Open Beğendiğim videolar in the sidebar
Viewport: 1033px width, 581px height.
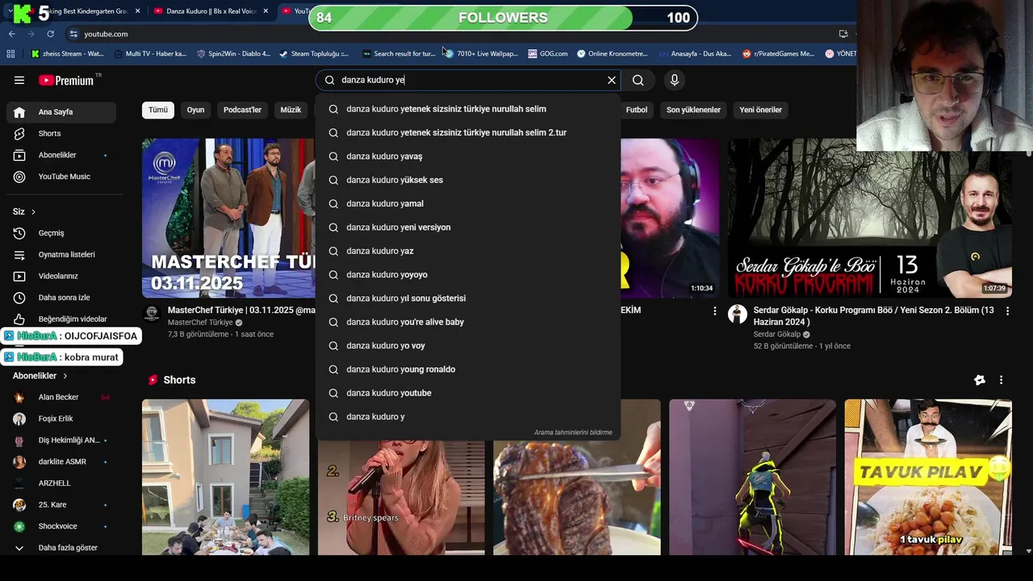coord(61,319)
